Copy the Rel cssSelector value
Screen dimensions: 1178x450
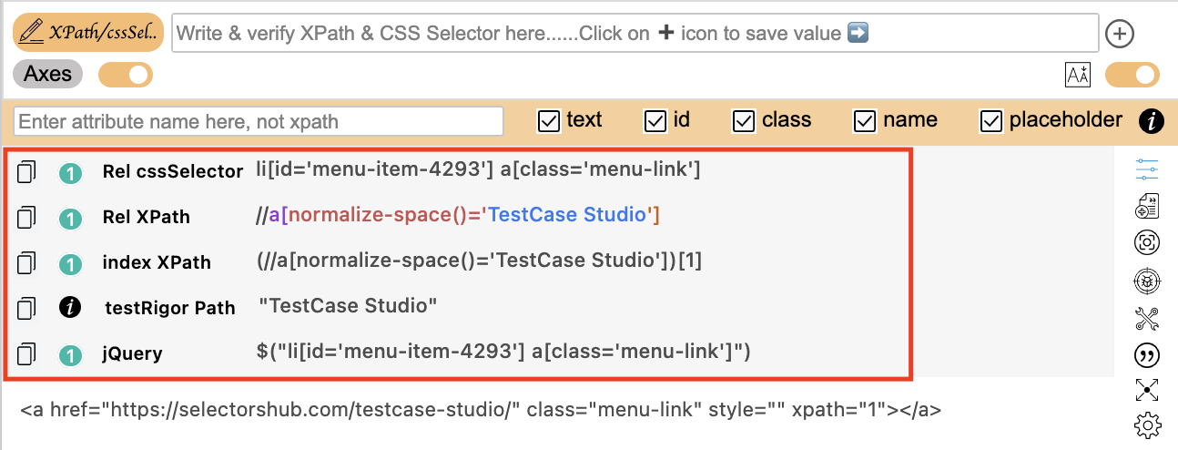click(x=26, y=171)
